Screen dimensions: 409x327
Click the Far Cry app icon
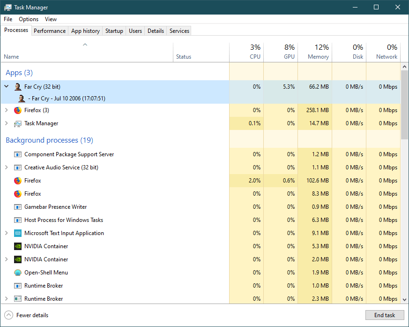point(18,87)
